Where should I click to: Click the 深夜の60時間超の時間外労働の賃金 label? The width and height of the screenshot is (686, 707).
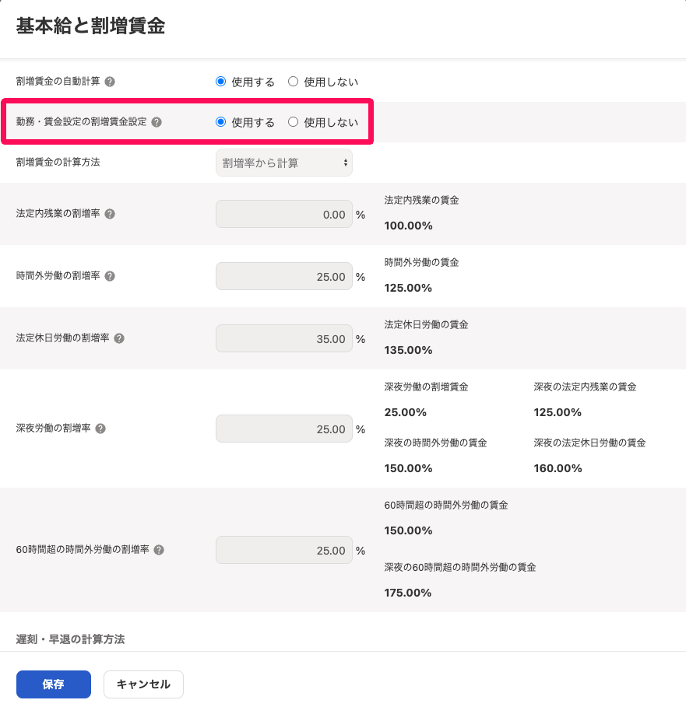[x=460, y=567]
